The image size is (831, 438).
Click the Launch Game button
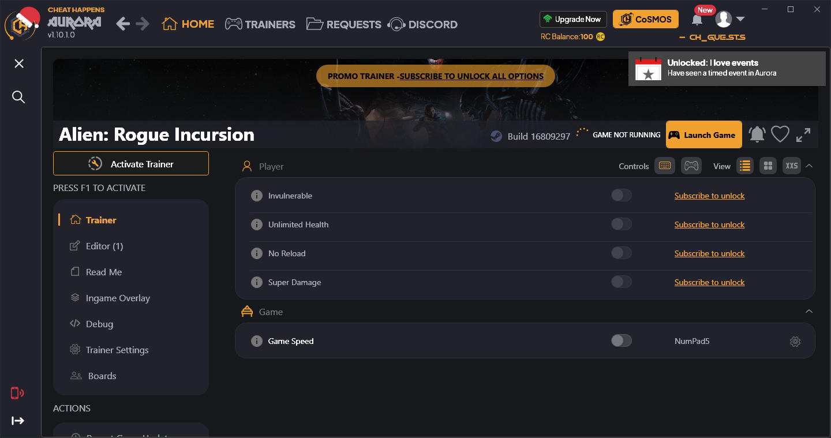[703, 135]
